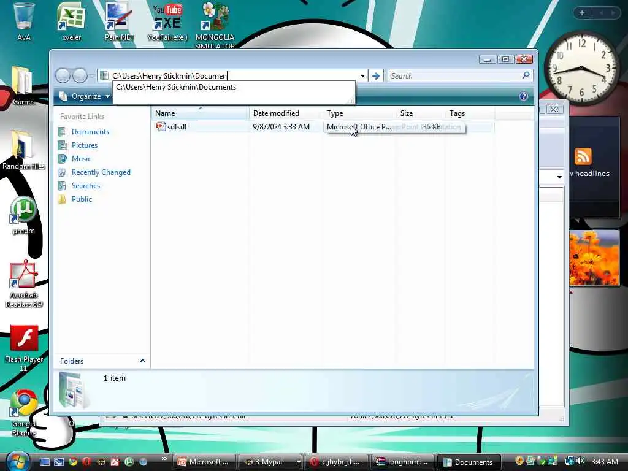
Task: Switch to the c,jhybr j,h taskbar button
Action: [x=336, y=462]
